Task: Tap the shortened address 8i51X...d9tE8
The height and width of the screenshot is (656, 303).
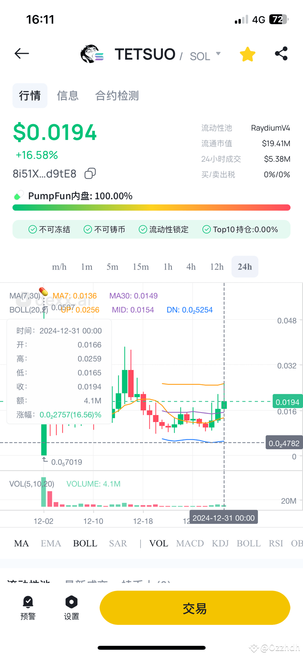Action: (x=45, y=174)
